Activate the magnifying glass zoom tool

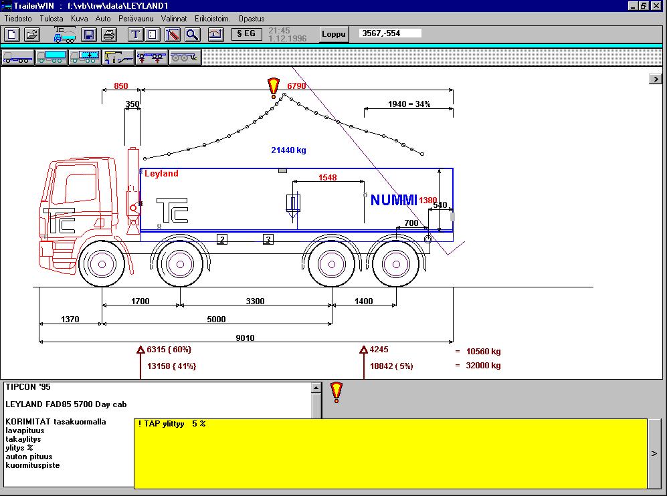click(x=192, y=35)
